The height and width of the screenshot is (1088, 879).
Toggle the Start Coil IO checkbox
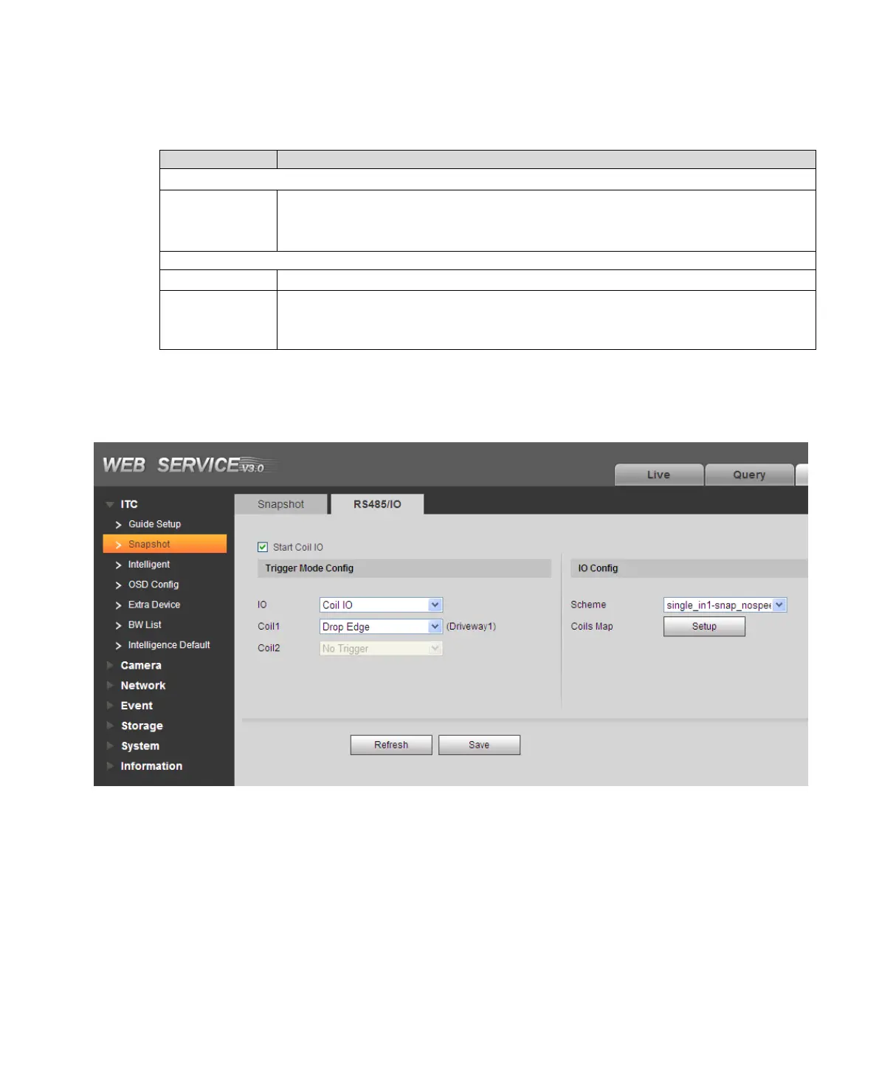tap(262, 547)
